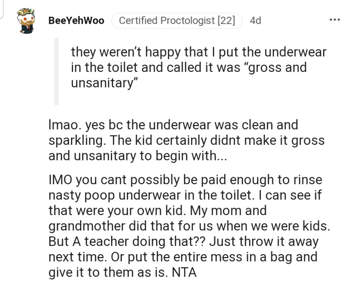The image size is (355, 286).
Task: Collapse thread using the top-left thread line
Action: pos(2,8)
